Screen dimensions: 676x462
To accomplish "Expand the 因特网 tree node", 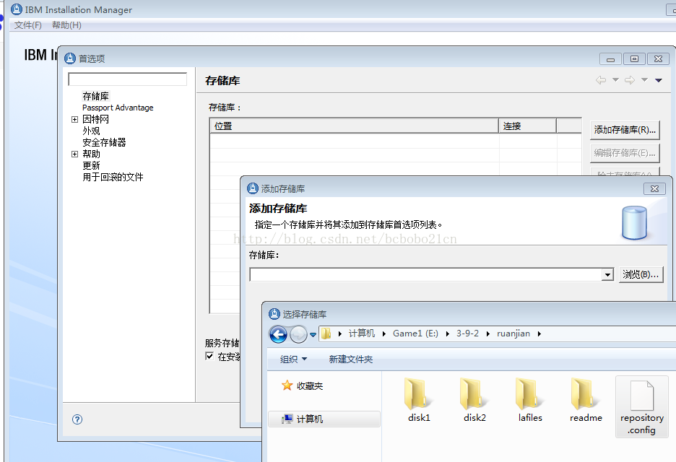I will 74,119.
